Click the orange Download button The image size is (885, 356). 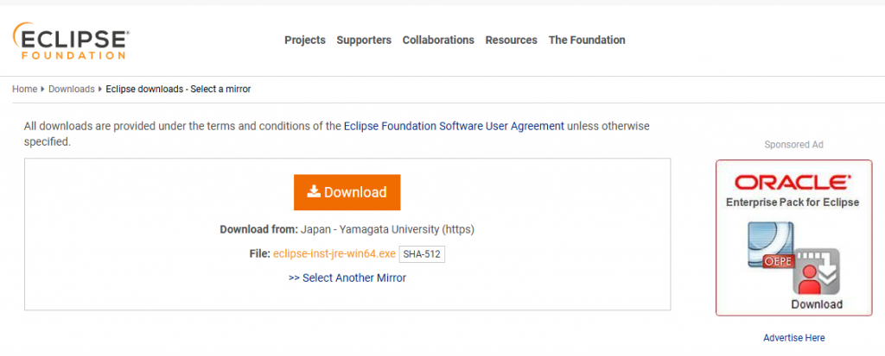(x=347, y=192)
